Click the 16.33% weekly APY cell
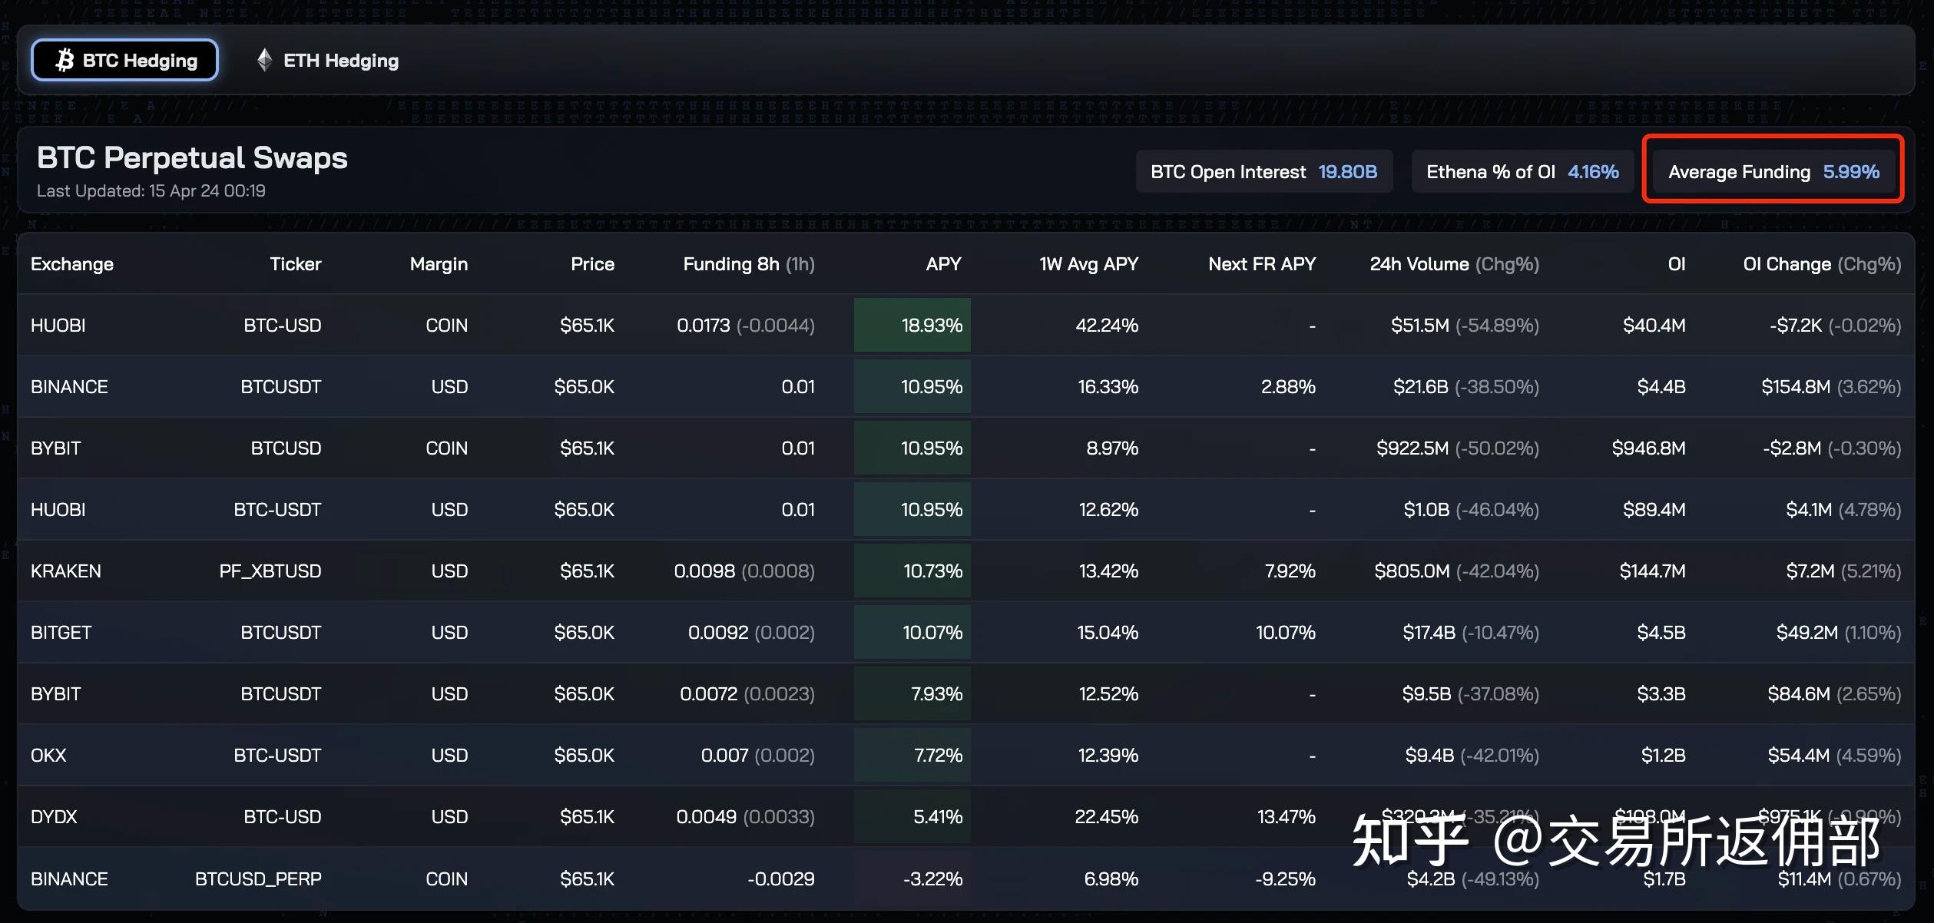This screenshot has width=1934, height=923. 1108,387
